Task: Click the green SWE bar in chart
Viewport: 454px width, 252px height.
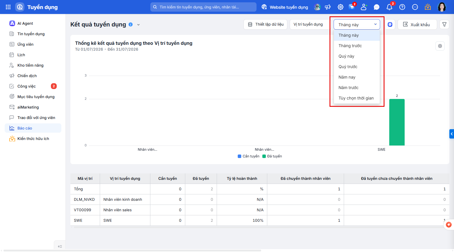Action: (397, 122)
